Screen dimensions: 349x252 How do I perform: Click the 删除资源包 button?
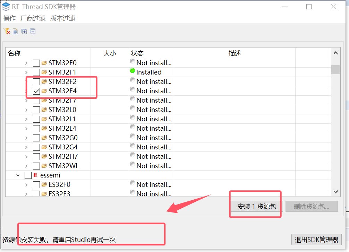click(x=312, y=206)
